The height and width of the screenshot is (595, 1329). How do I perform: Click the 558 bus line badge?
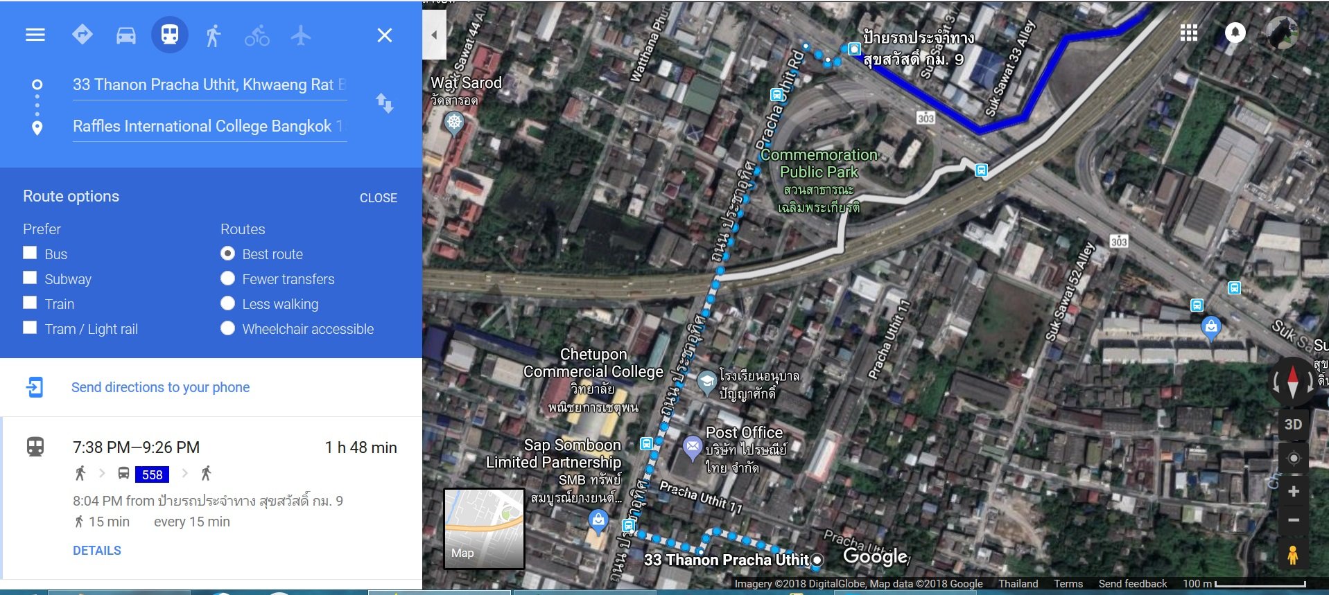coord(153,474)
